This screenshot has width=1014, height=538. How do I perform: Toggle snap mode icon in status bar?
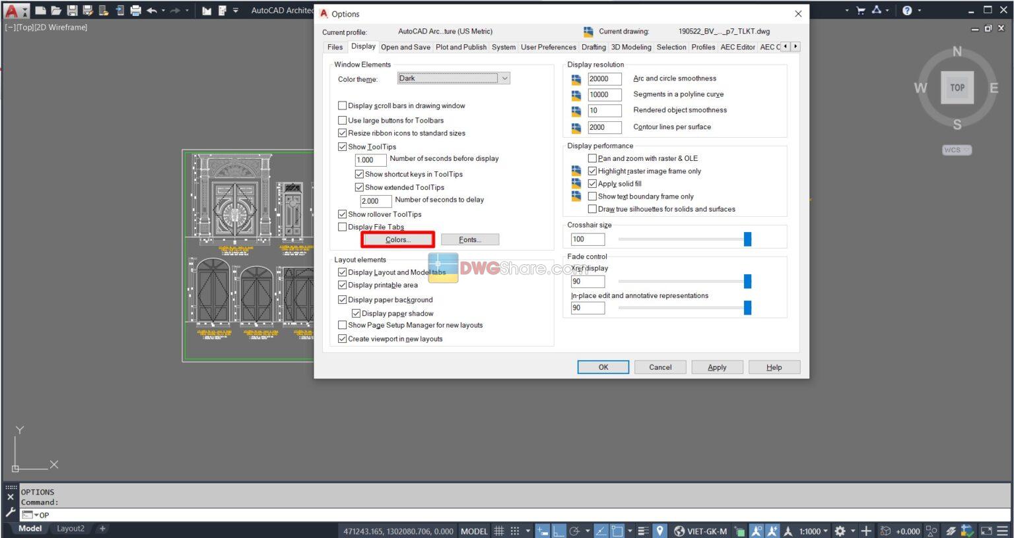click(x=515, y=531)
